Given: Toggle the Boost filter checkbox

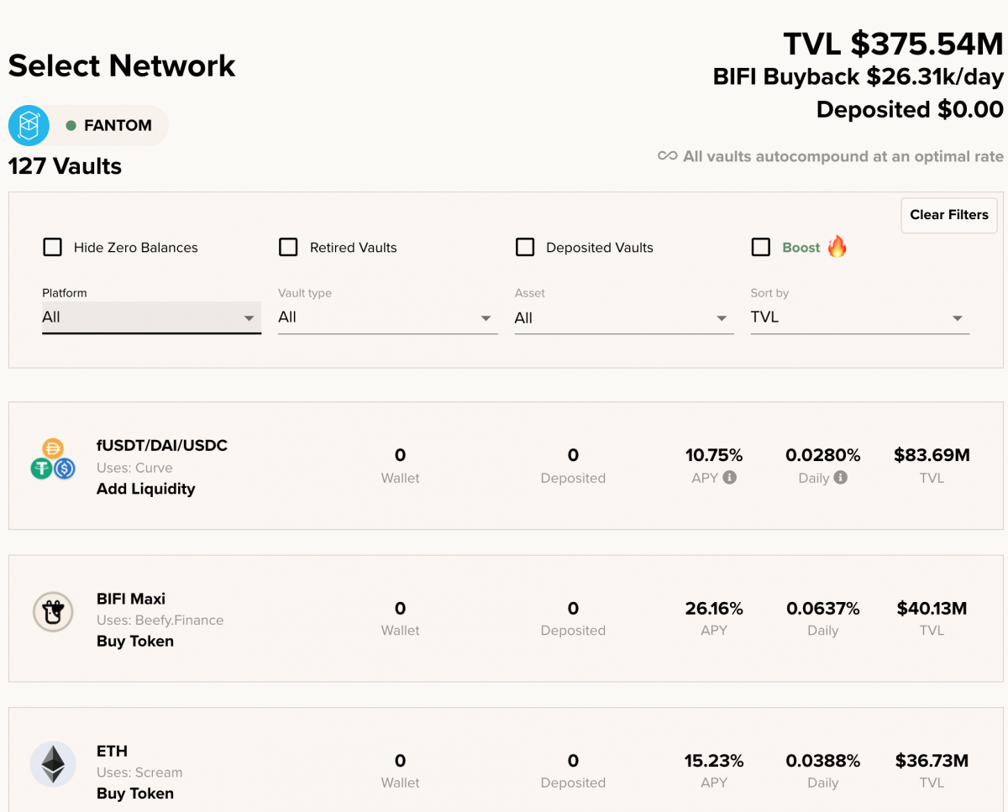Looking at the screenshot, I should pyautogui.click(x=761, y=248).
